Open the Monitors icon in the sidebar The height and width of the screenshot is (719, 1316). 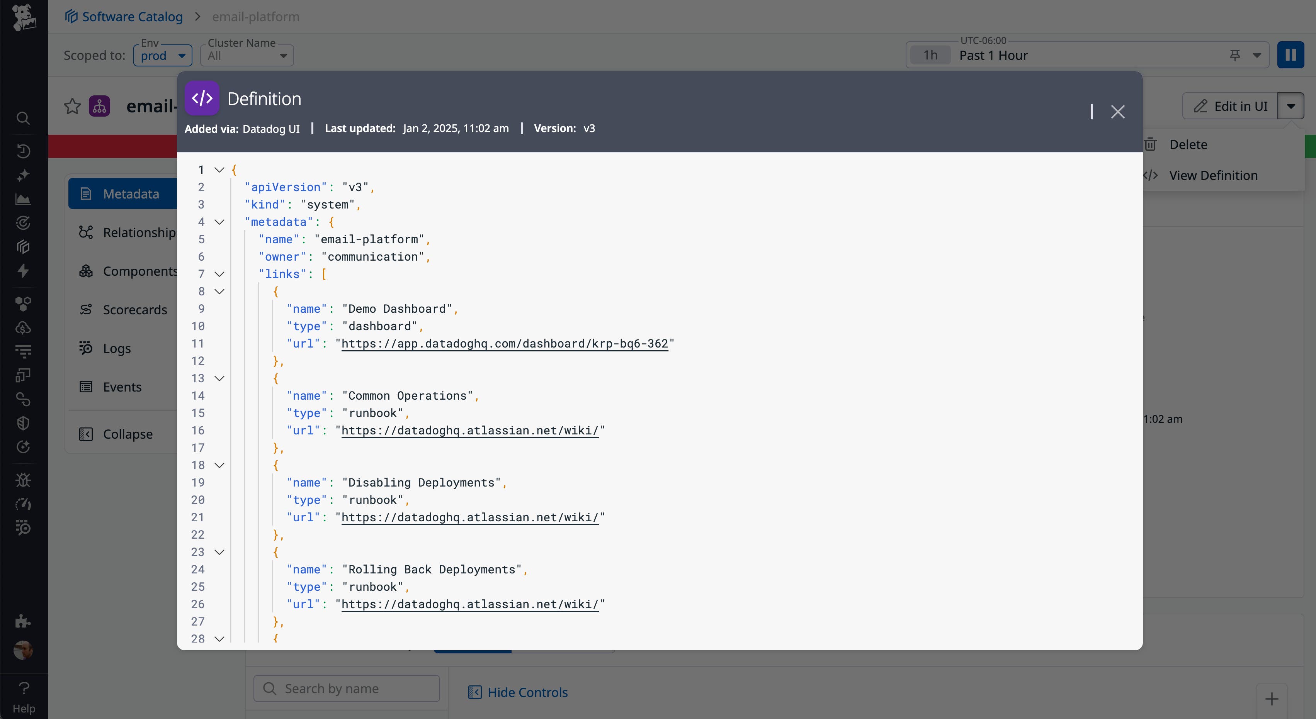[24, 223]
